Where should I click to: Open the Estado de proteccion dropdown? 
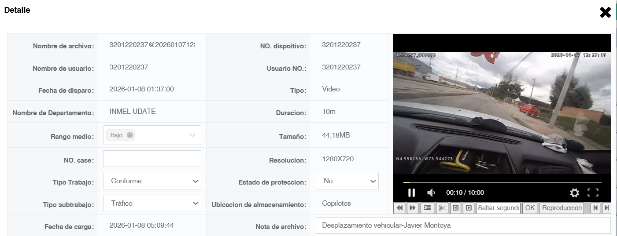(x=347, y=181)
